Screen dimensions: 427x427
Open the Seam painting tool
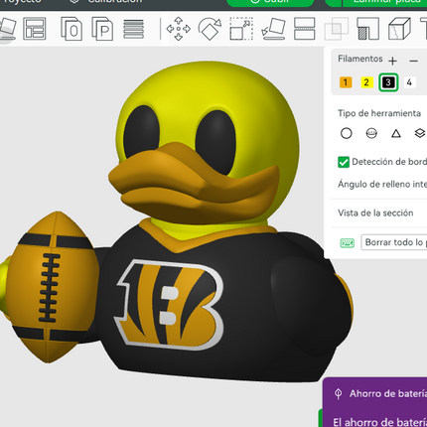point(399,29)
